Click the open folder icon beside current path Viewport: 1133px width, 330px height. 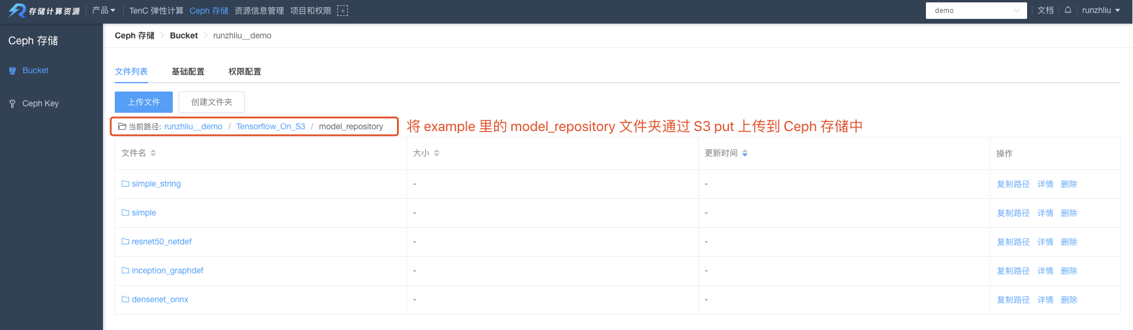click(x=122, y=126)
